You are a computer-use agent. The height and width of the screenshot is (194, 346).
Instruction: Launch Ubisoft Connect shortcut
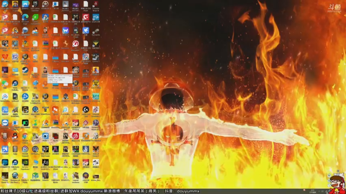tap(25, 149)
